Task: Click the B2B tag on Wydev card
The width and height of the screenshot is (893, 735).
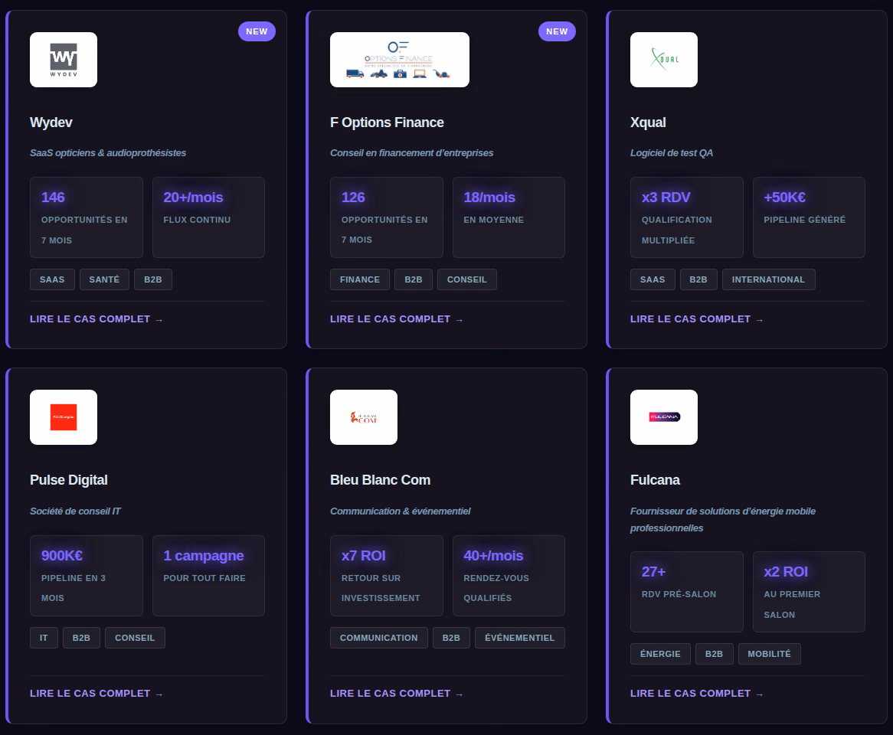Action: tap(153, 279)
